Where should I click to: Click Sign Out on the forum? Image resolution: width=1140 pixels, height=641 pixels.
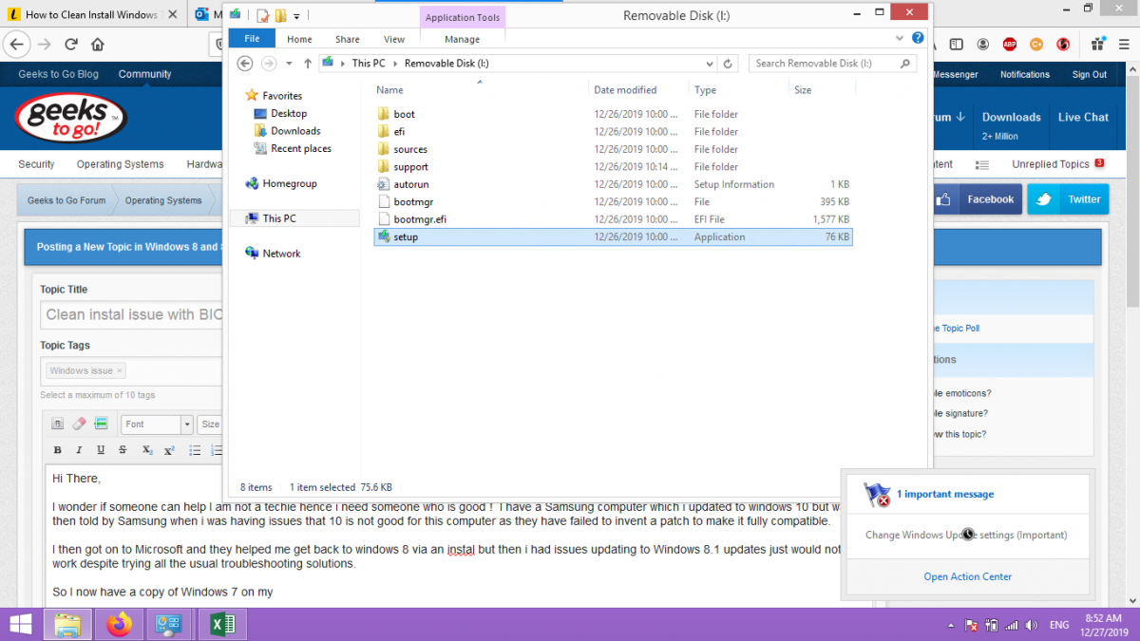click(1090, 74)
